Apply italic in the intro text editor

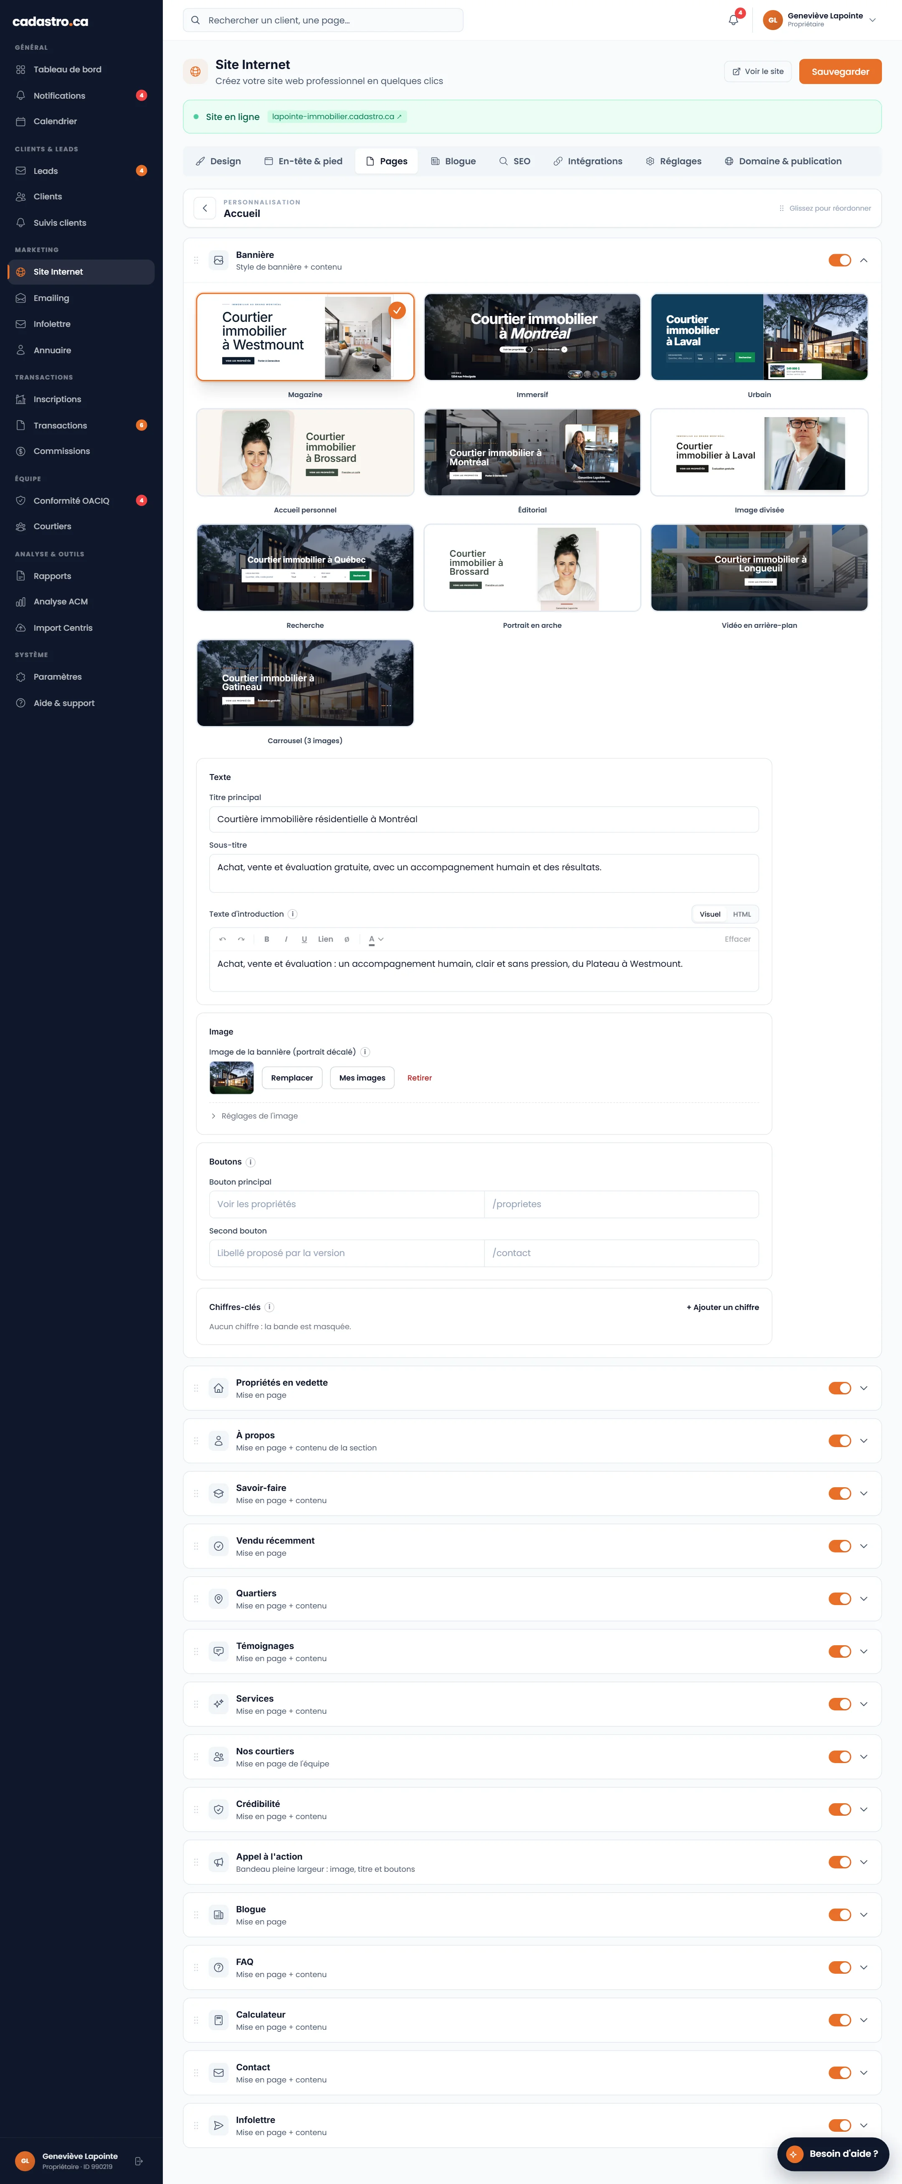[285, 939]
